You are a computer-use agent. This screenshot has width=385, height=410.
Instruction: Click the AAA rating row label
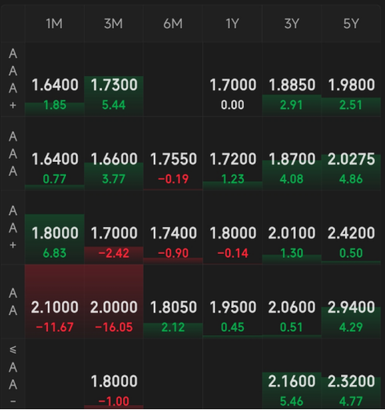pos(13,154)
